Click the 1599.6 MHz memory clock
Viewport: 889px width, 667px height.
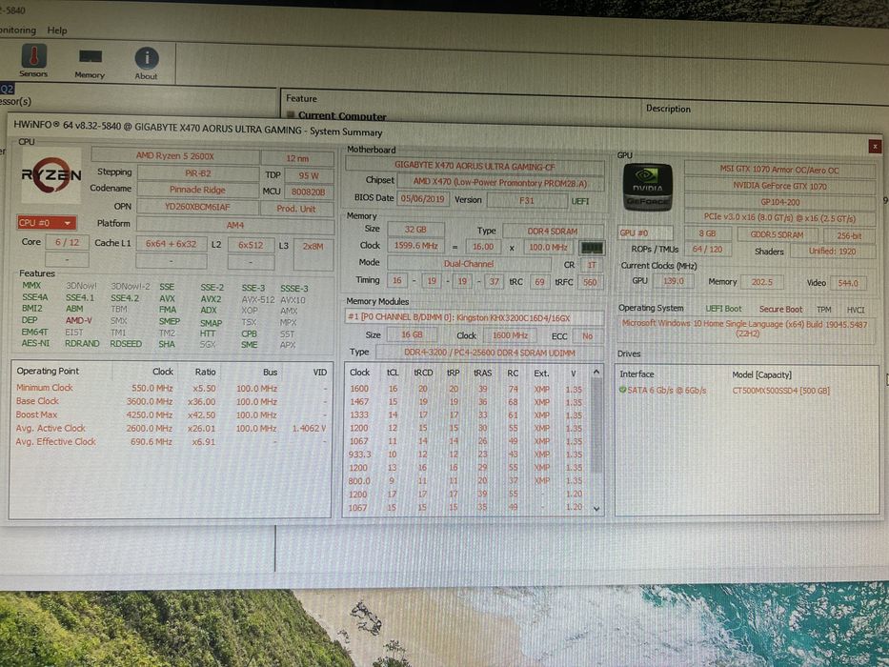[416, 246]
